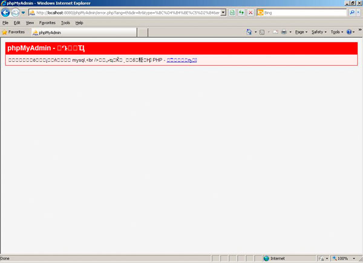Expand the Home button dropdown arrow
The height and width of the screenshot is (263, 363).
coord(255,32)
